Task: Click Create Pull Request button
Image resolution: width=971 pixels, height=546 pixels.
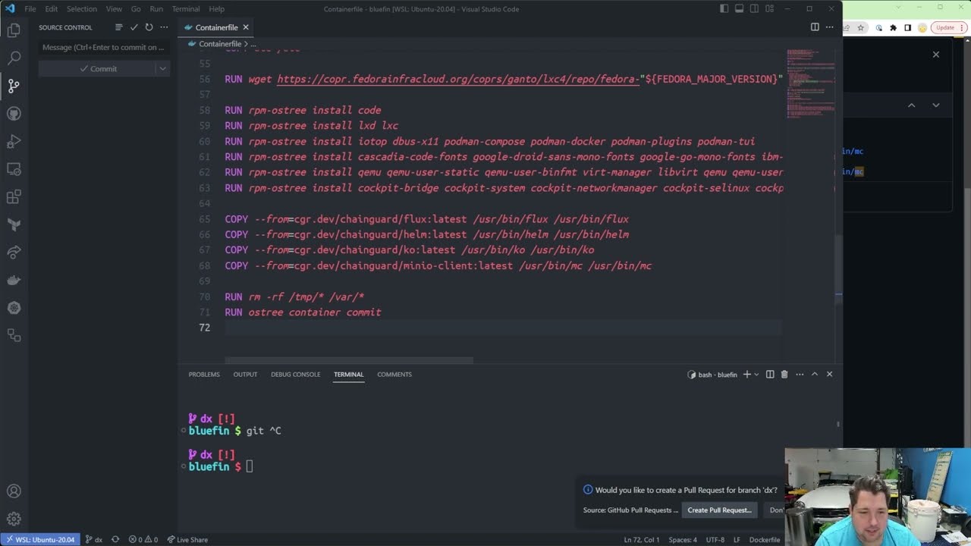Action: pos(719,510)
